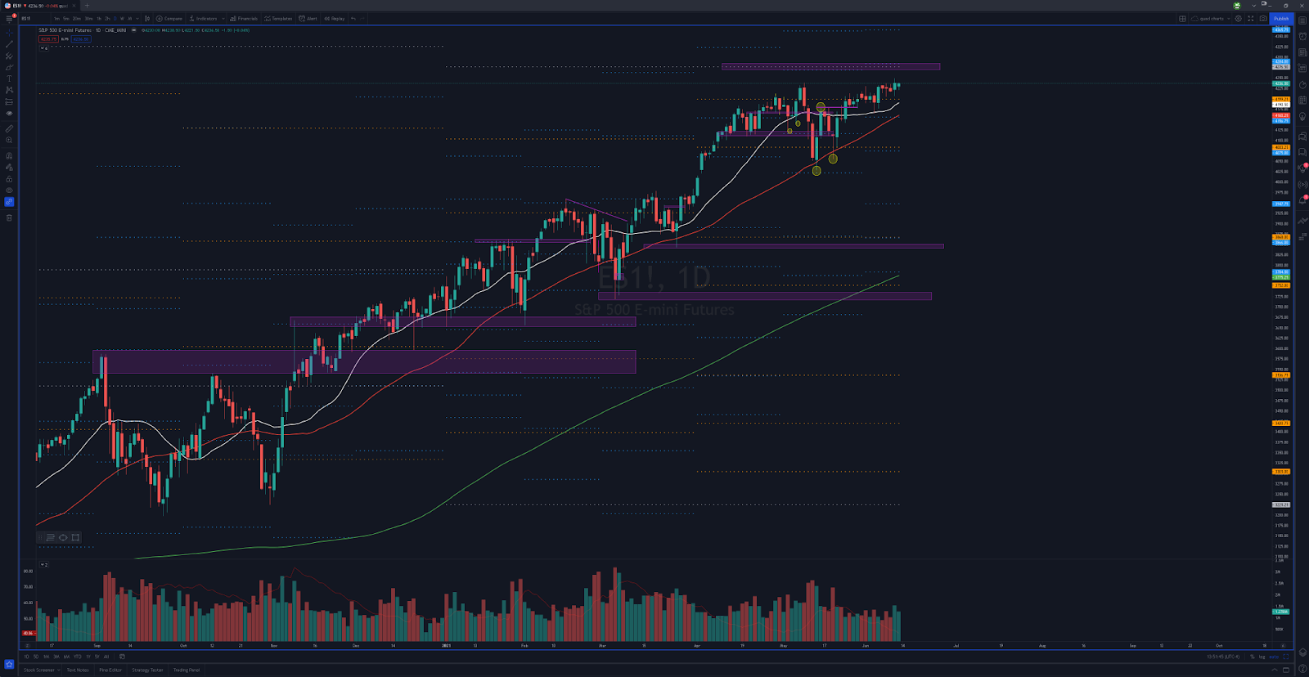Take a chart snapshot with camera icon
Image resolution: width=1309 pixels, height=677 pixels.
(1263, 18)
